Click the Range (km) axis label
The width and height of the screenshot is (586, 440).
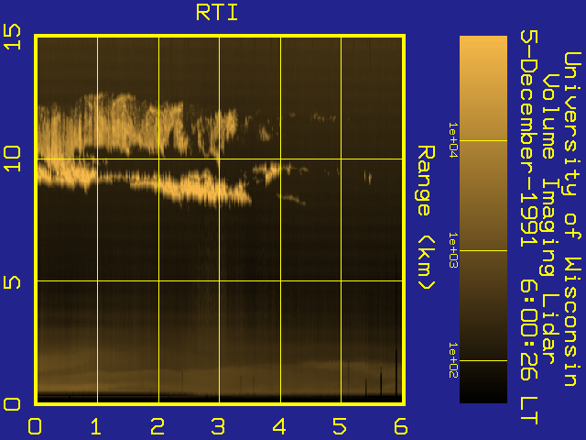tap(426, 217)
